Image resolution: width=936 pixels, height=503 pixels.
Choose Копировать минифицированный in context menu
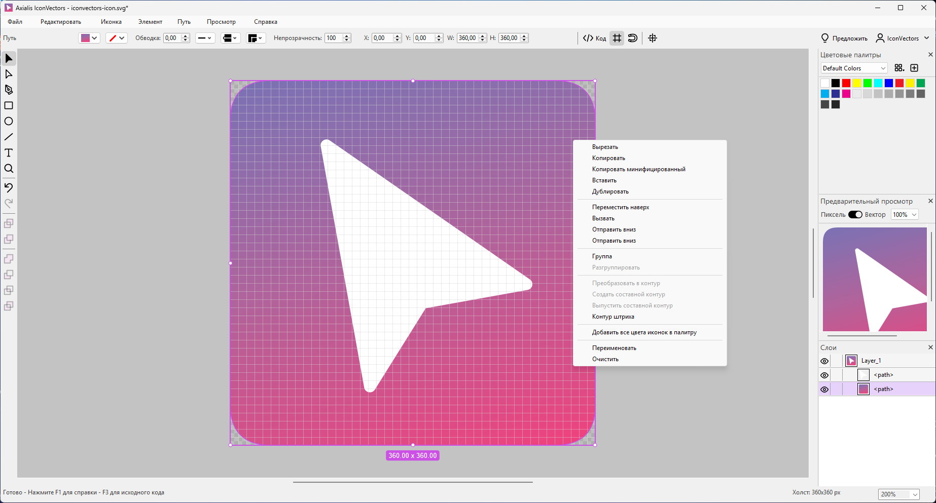(x=650, y=169)
